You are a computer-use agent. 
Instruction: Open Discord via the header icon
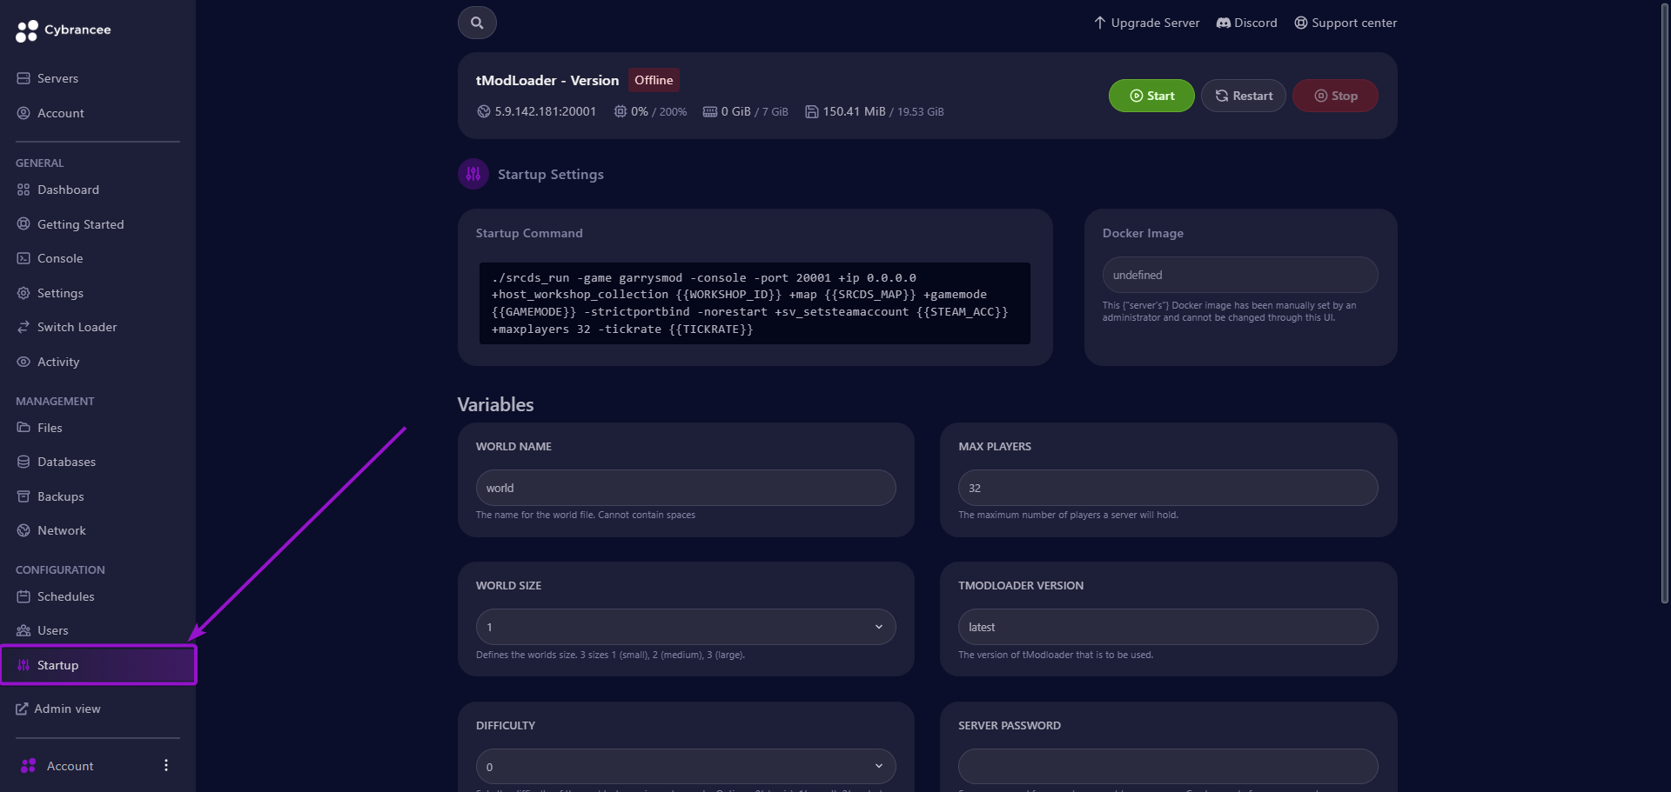(x=1223, y=23)
